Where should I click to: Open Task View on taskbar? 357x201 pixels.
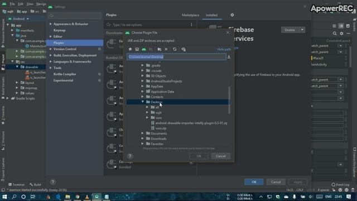(x=33, y=197)
